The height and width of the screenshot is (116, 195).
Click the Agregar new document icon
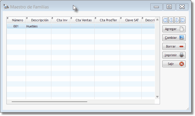pos(182,29)
